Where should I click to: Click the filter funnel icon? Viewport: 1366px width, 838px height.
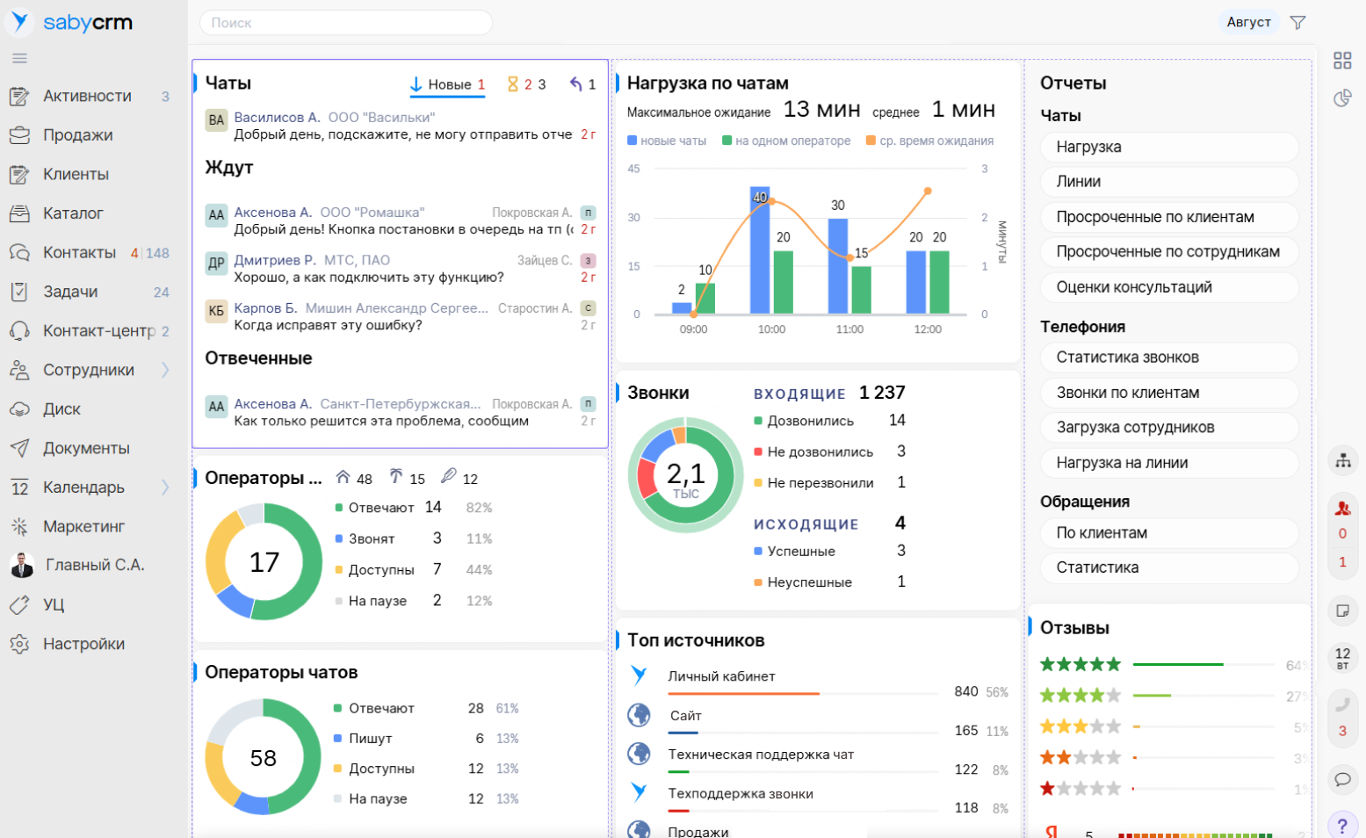[x=1297, y=23]
